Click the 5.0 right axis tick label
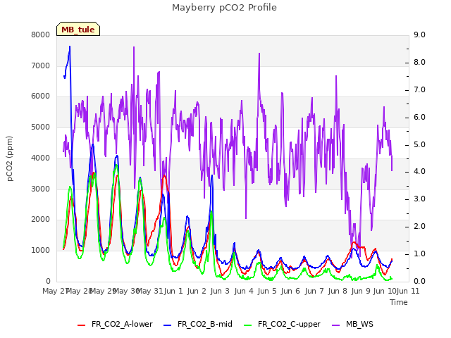The height and width of the screenshot is (338, 451). pyautogui.click(x=419, y=144)
